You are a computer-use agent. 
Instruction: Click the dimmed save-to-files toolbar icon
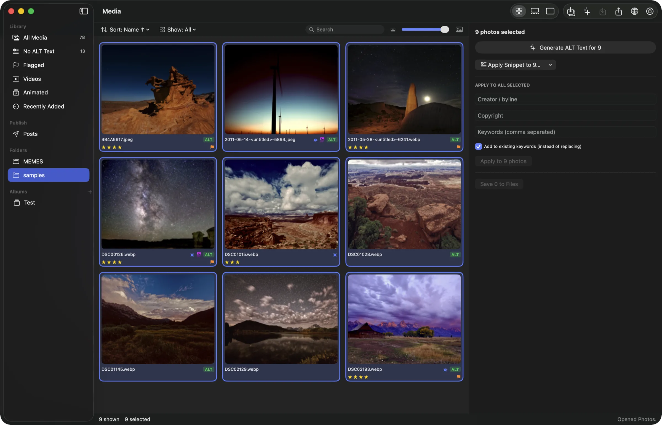pos(603,11)
